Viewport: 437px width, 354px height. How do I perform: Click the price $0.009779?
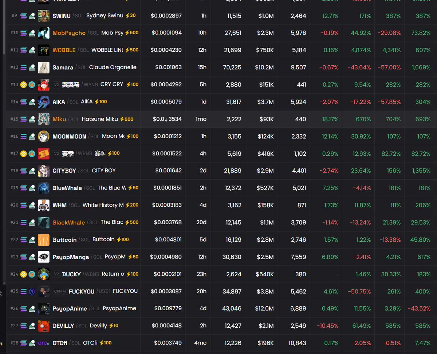[x=168, y=308]
